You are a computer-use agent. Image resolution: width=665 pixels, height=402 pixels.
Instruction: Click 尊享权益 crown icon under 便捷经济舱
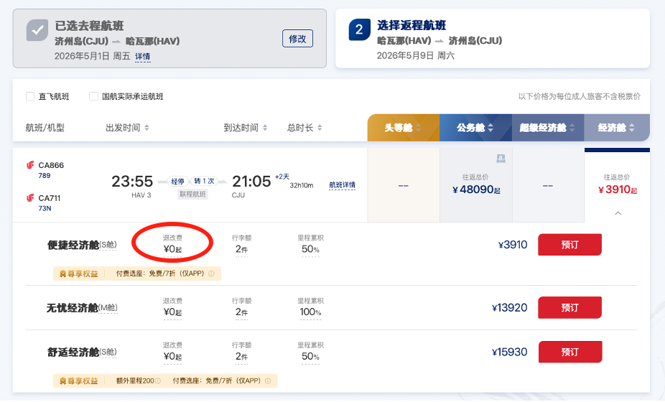coord(62,274)
